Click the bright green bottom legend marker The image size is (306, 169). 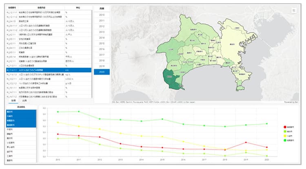[285, 140]
